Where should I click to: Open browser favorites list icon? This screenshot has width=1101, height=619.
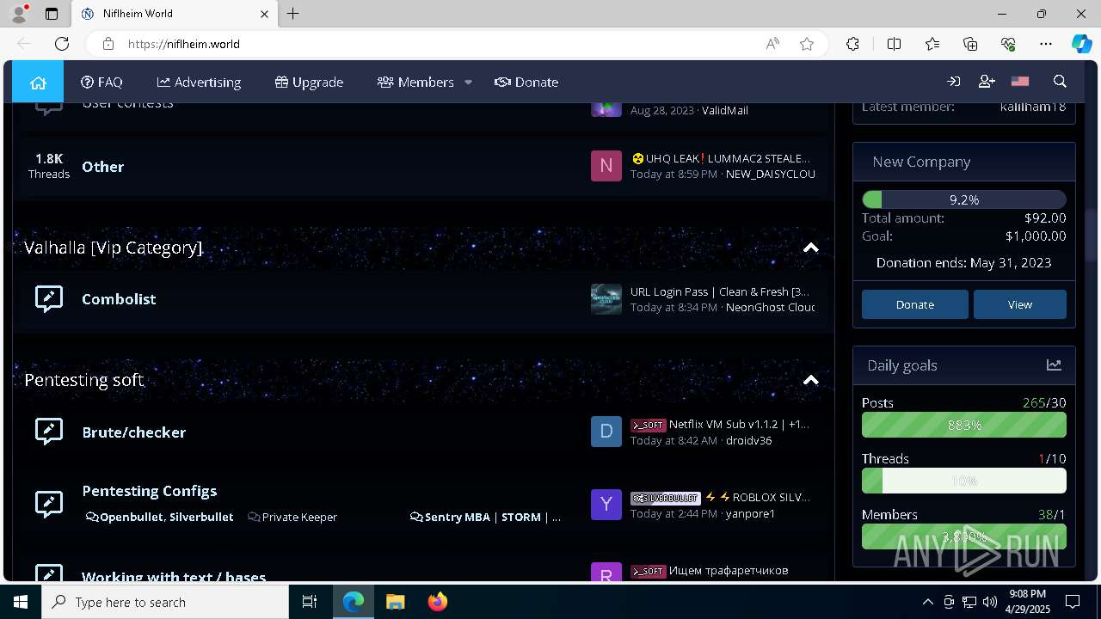tap(932, 44)
